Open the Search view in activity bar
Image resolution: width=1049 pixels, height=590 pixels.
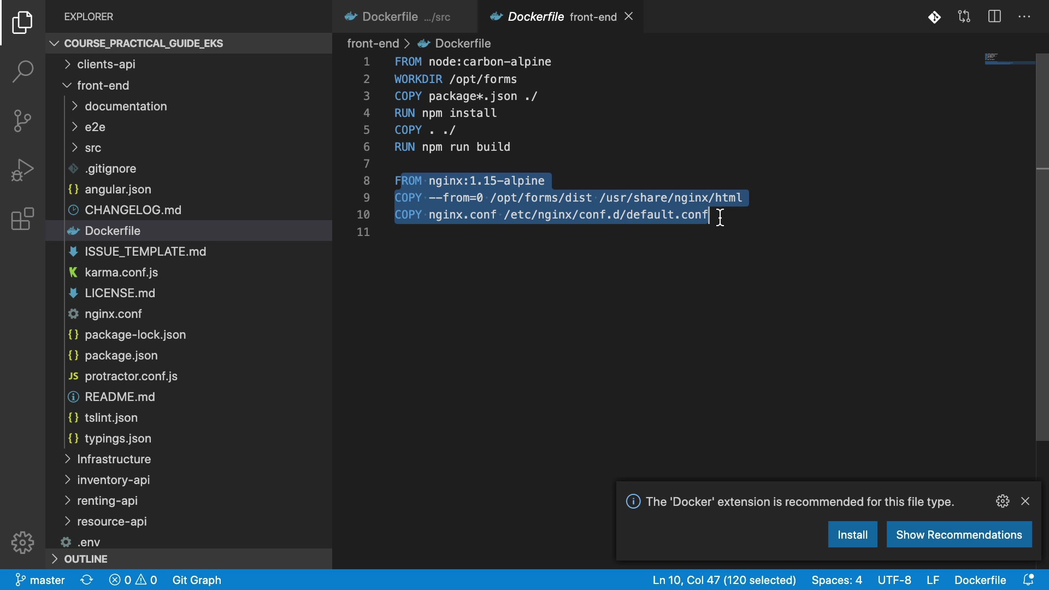(x=22, y=72)
